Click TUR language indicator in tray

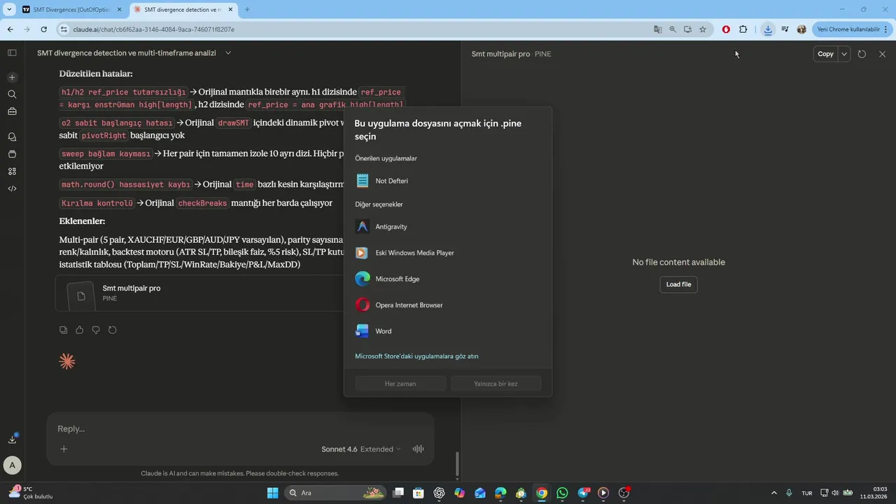click(807, 493)
